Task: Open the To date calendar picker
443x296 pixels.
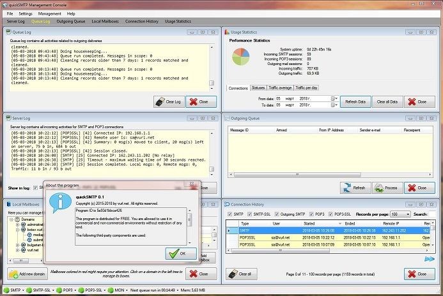Action: (334, 105)
